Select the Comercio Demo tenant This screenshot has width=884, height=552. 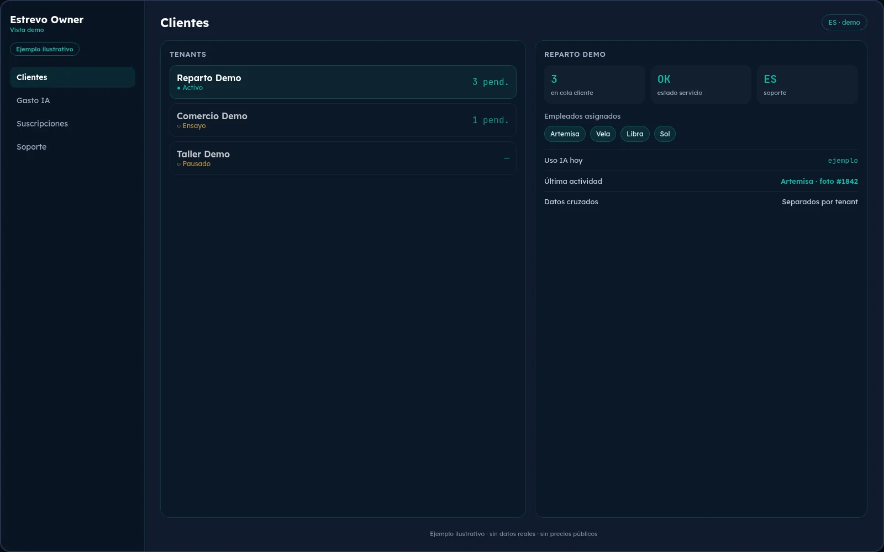[x=343, y=120]
